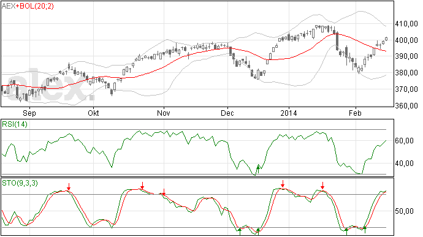Select the 2014 year label
The image size is (423, 237).
pos(289,113)
